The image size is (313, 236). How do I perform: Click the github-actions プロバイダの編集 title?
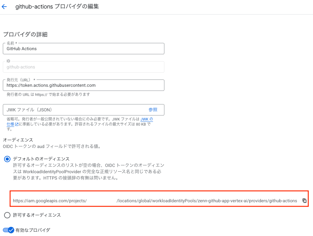coord(57,7)
